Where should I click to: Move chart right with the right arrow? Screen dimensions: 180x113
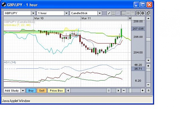(118, 90)
